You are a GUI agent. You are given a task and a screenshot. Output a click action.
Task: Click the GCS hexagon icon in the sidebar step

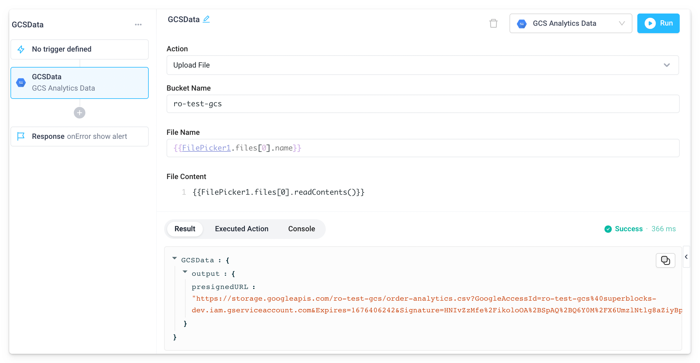[x=21, y=82]
